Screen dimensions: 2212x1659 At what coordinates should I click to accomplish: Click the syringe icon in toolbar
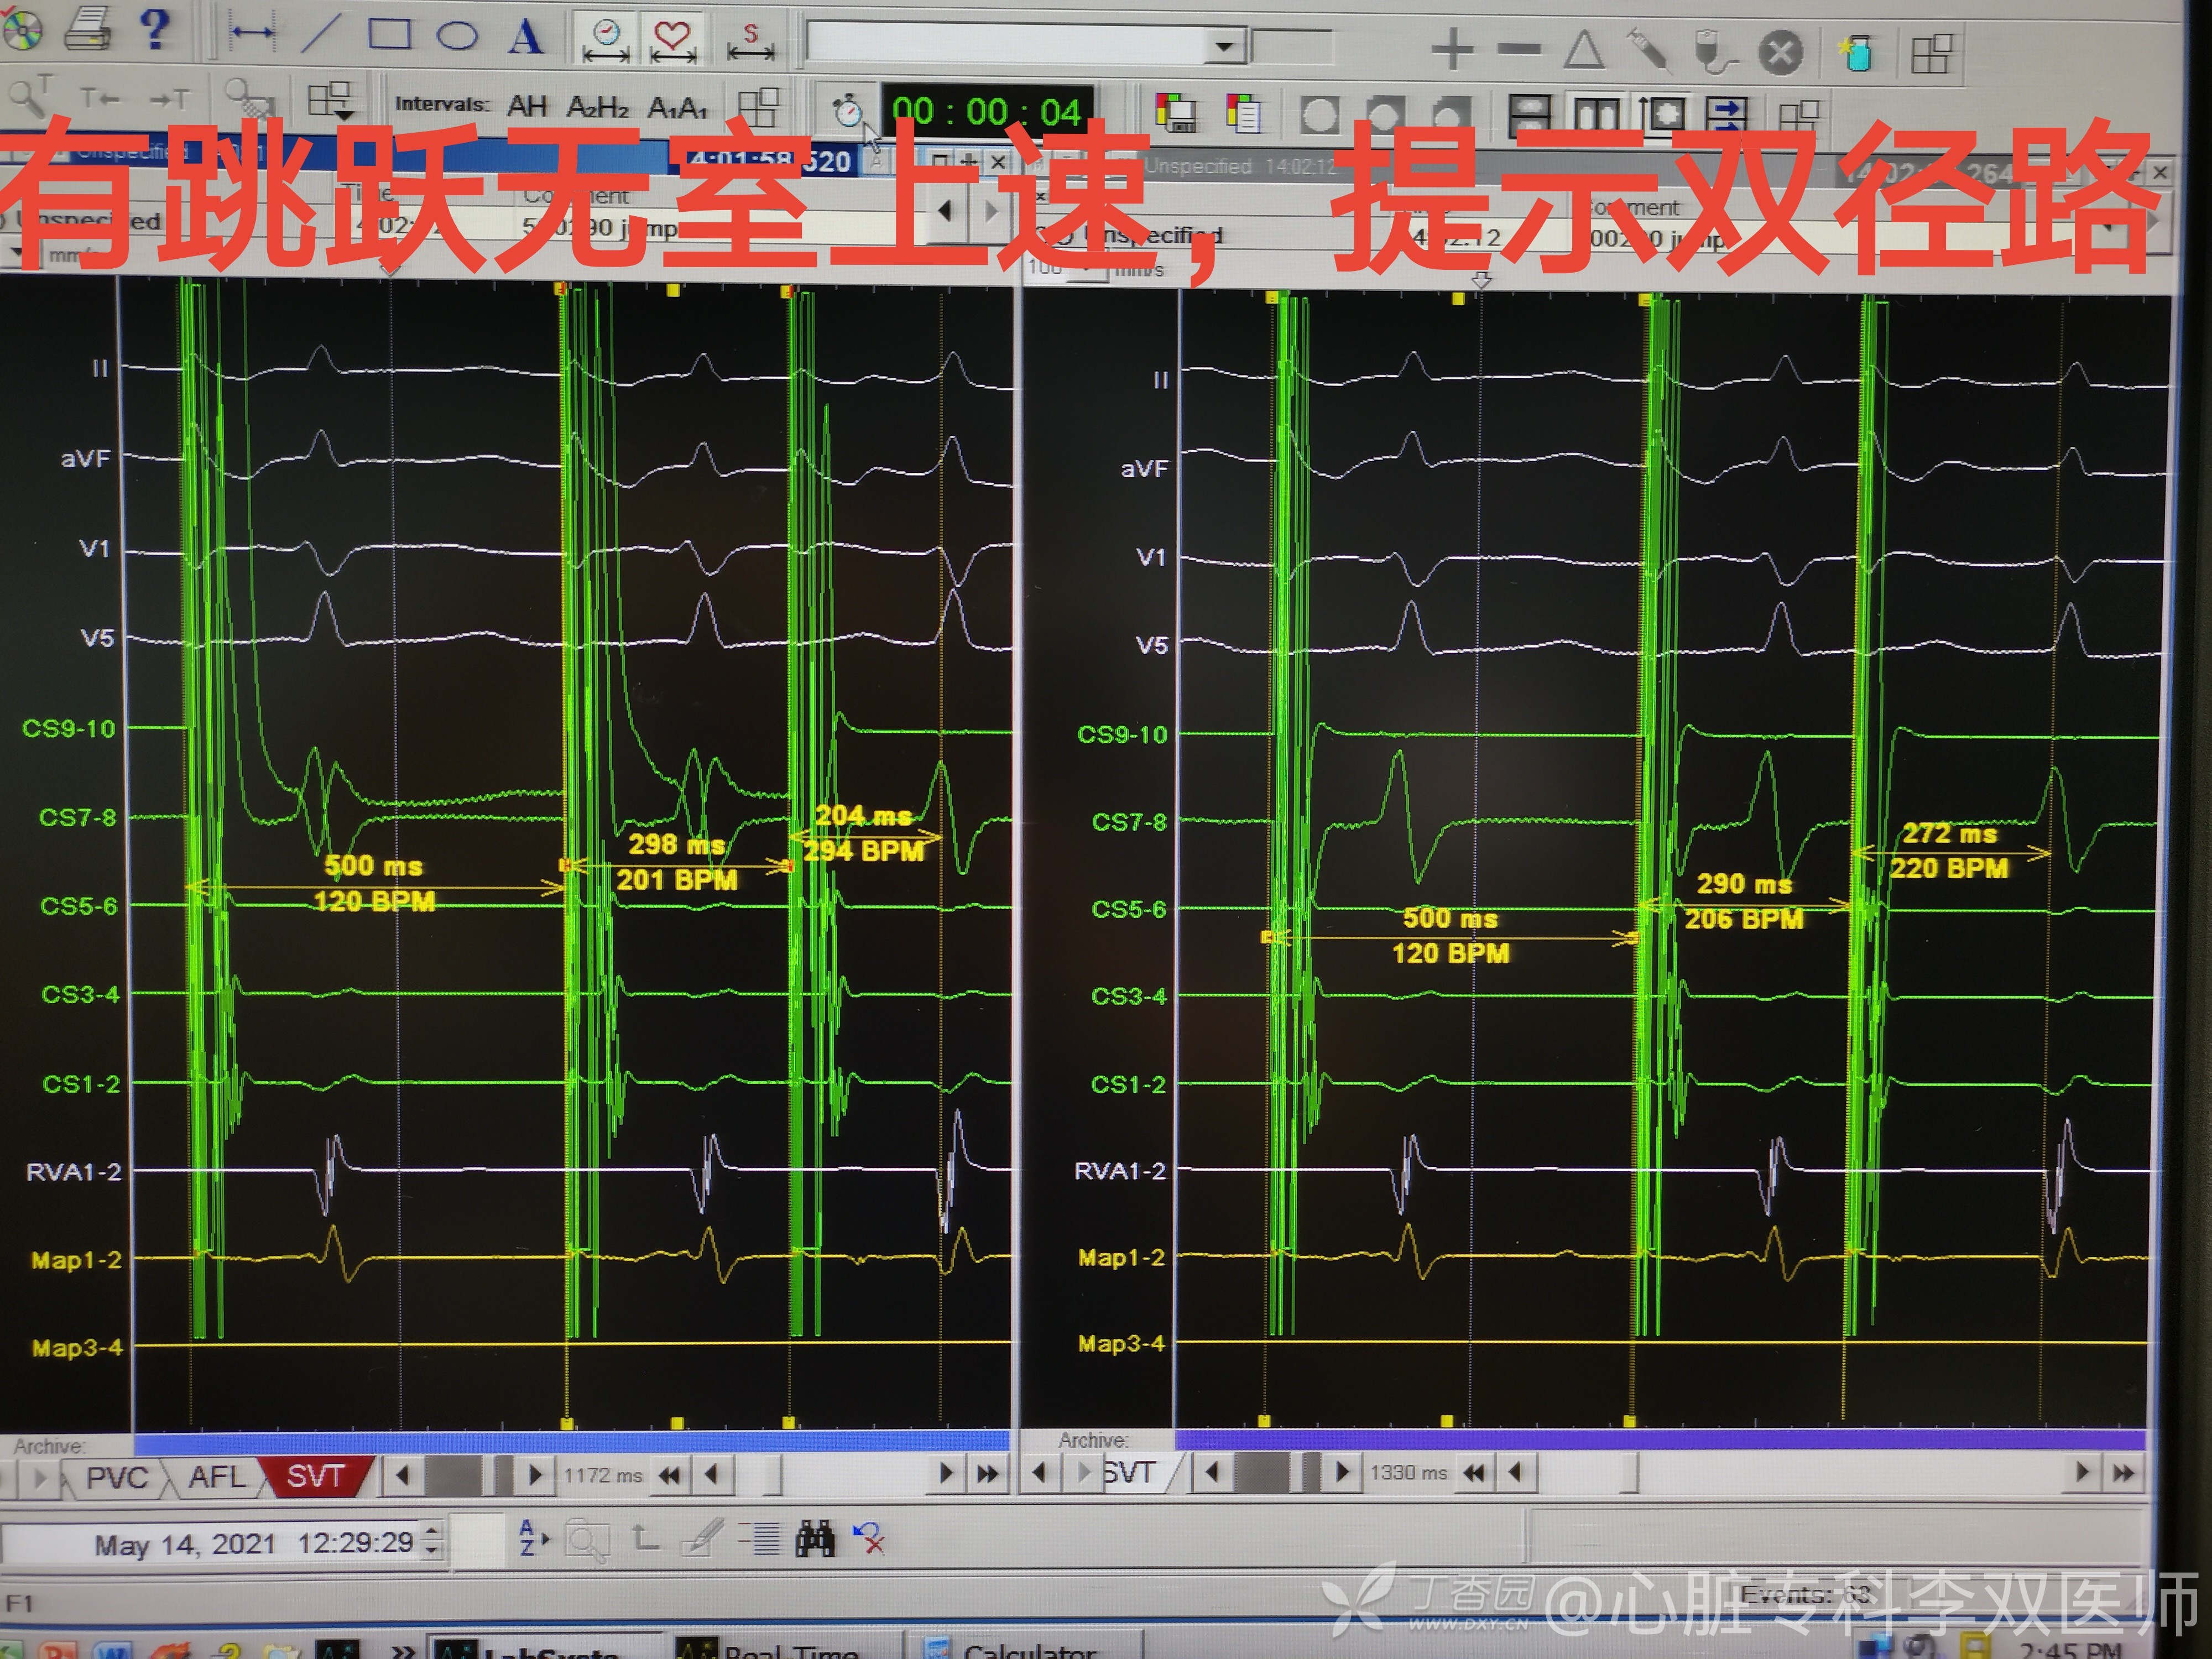(1649, 50)
